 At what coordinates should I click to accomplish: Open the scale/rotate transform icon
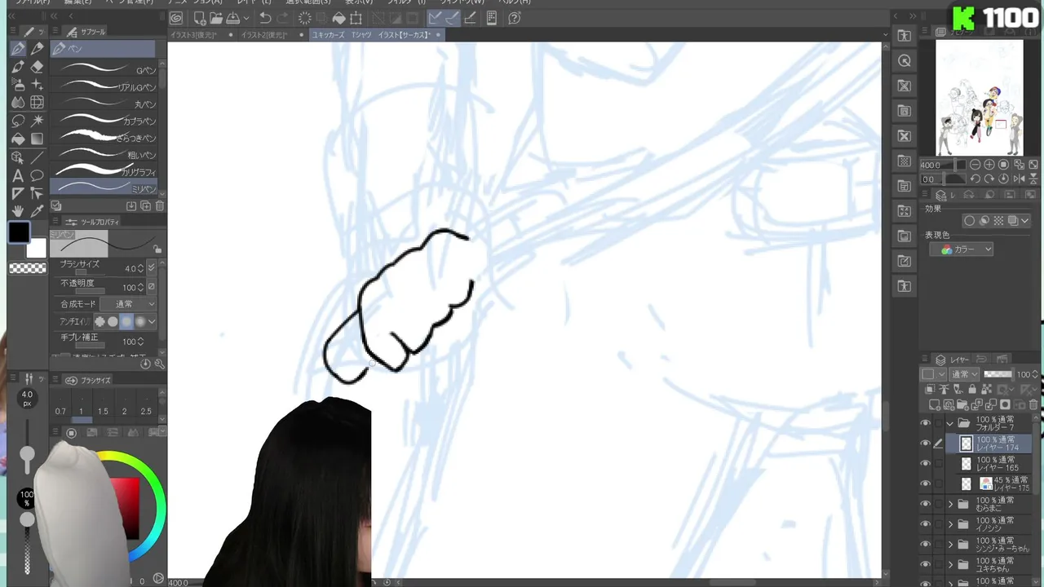tap(356, 18)
